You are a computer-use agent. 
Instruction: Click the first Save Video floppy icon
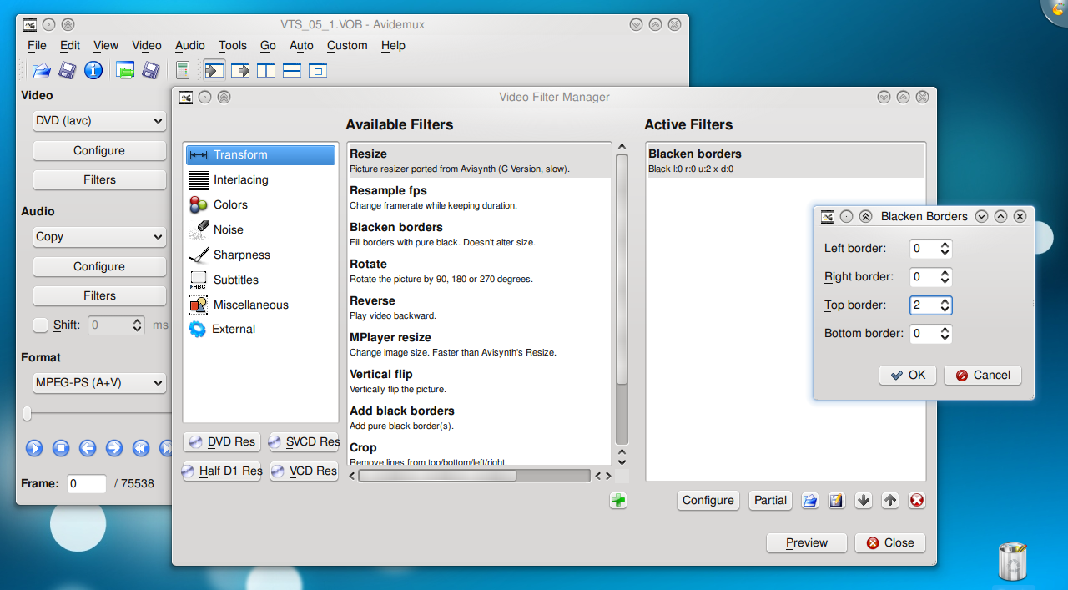coord(67,70)
